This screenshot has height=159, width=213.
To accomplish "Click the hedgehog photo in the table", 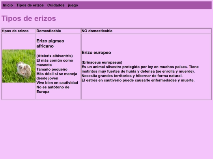I will pyautogui.click(x=19, y=66).
